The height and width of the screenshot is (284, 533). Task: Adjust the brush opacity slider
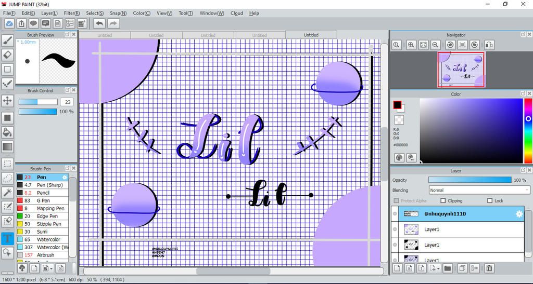37,112
